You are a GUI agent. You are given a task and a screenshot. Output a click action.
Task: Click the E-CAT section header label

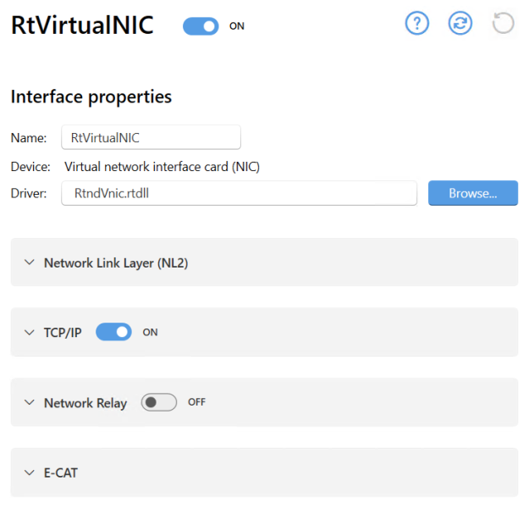click(x=61, y=473)
